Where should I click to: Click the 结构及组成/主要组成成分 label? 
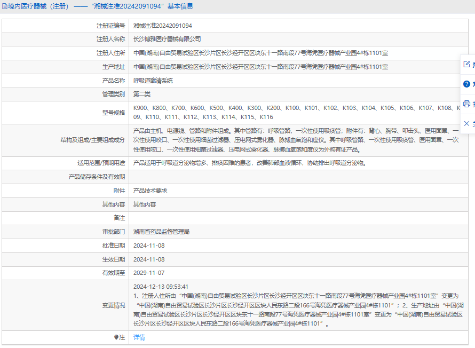[93, 140]
